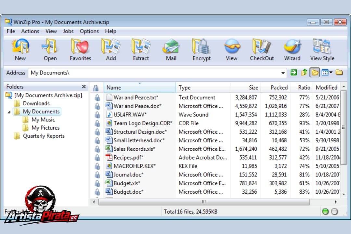The width and height of the screenshot is (351, 234).
Task: Open the Actions menu
Action: (30, 31)
